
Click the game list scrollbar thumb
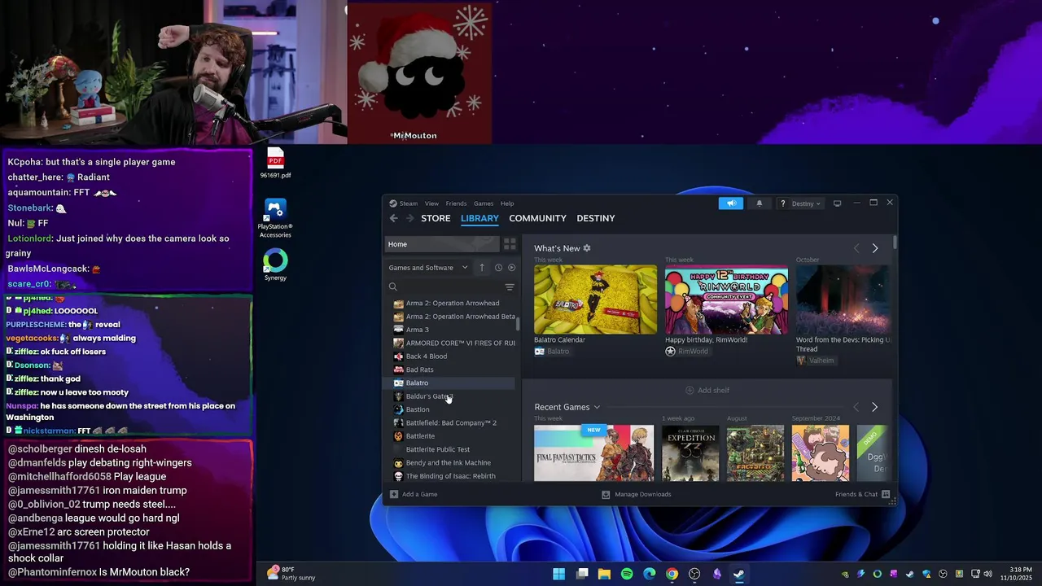(x=518, y=323)
